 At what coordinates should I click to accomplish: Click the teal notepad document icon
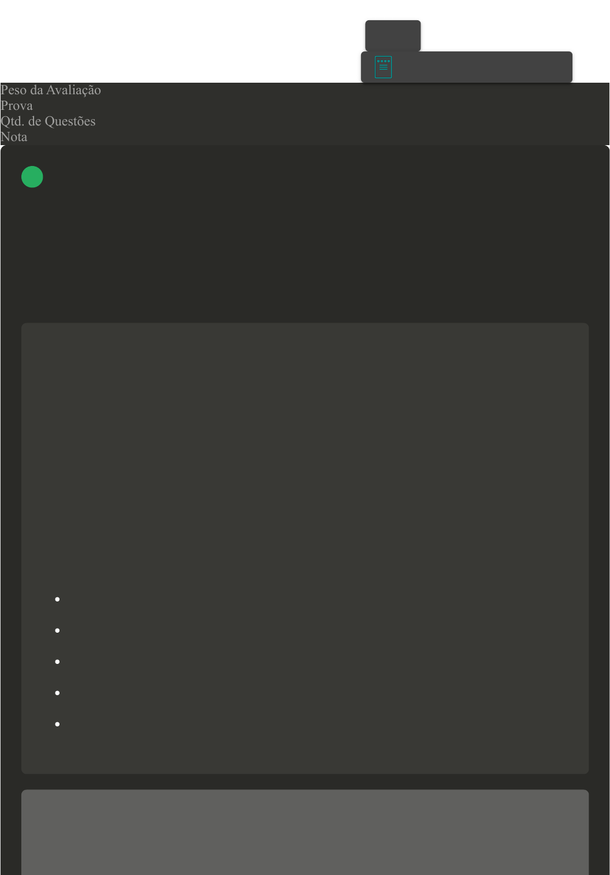click(383, 67)
